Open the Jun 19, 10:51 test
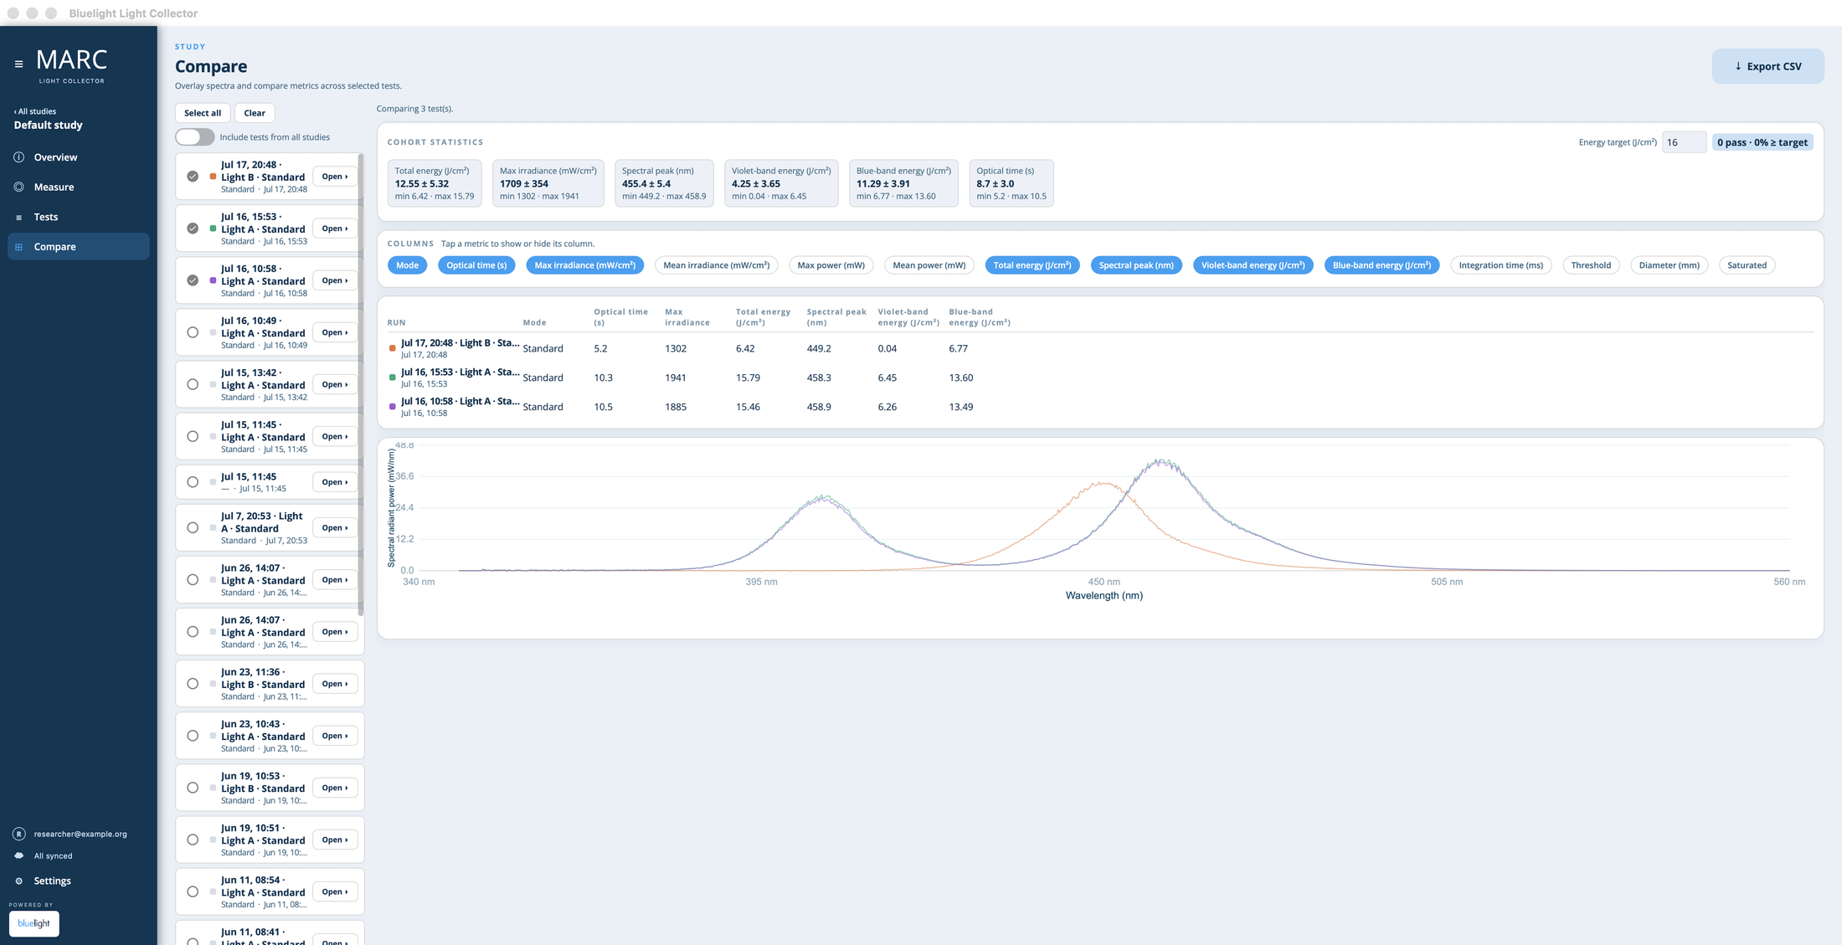The width and height of the screenshot is (1842, 945). coord(335,840)
